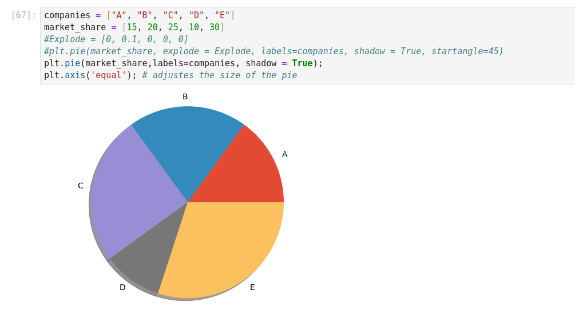Click the value 30 in market_share list
The image size is (575, 314).
[x=215, y=27]
